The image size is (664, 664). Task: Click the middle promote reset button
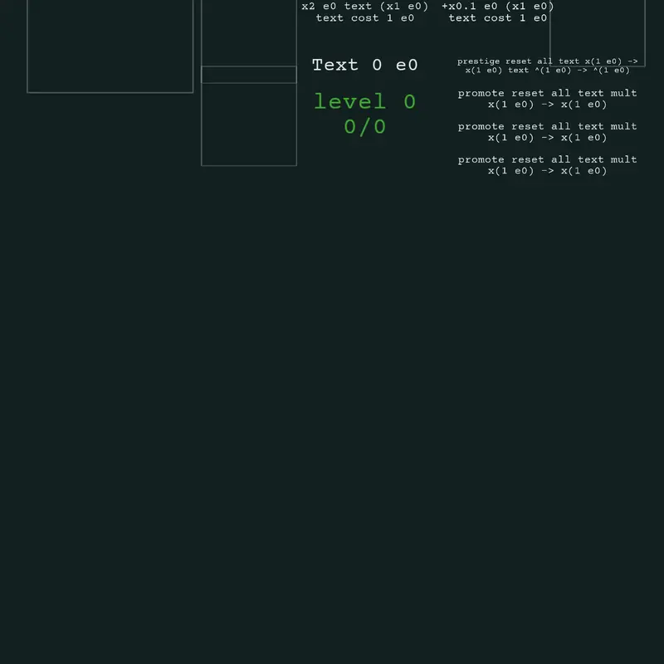[x=547, y=132]
